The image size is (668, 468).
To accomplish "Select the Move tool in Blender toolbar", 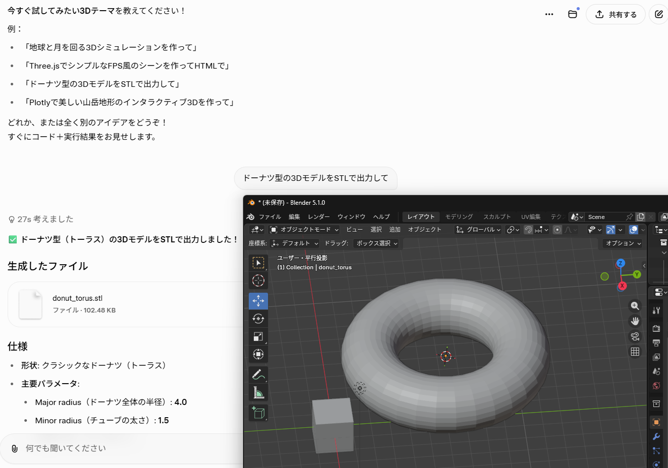I will pyautogui.click(x=258, y=301).
